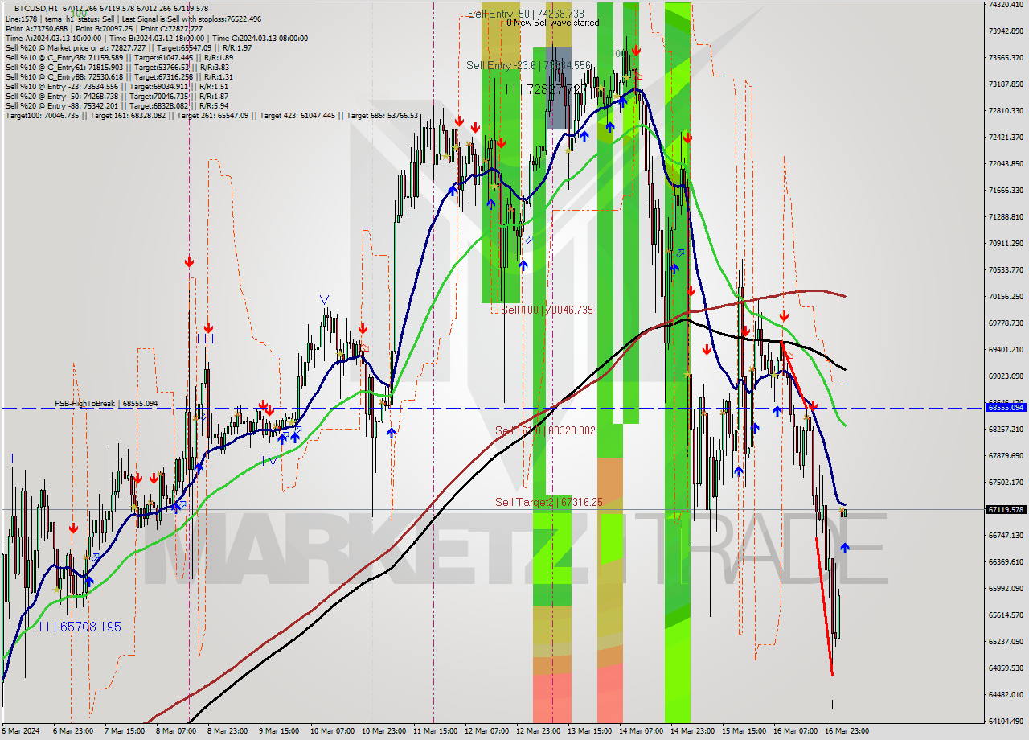
Task: Select 'Sell %20 @ Market price' info line
Action: point(128,47)
